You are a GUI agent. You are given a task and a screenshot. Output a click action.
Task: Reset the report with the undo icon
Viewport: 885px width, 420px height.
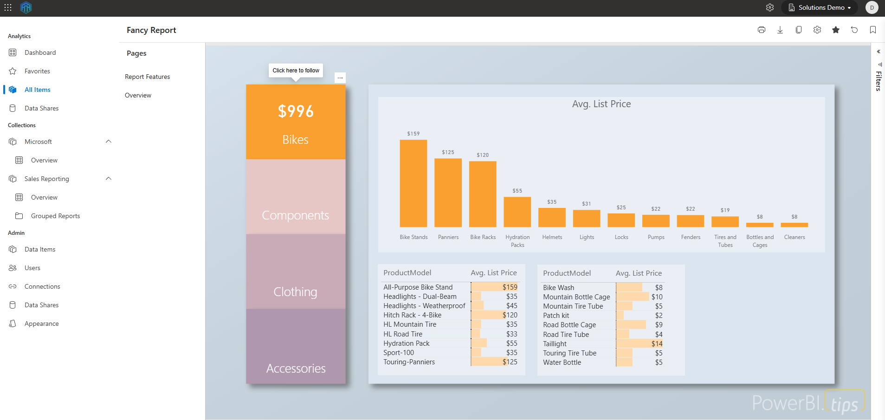854,30
